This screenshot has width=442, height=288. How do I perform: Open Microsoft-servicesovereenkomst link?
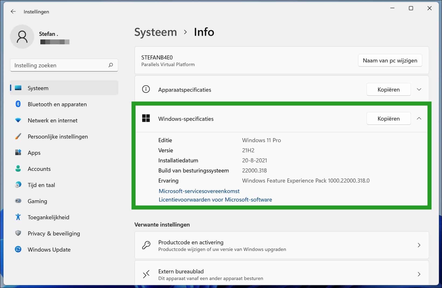[199, 191]
